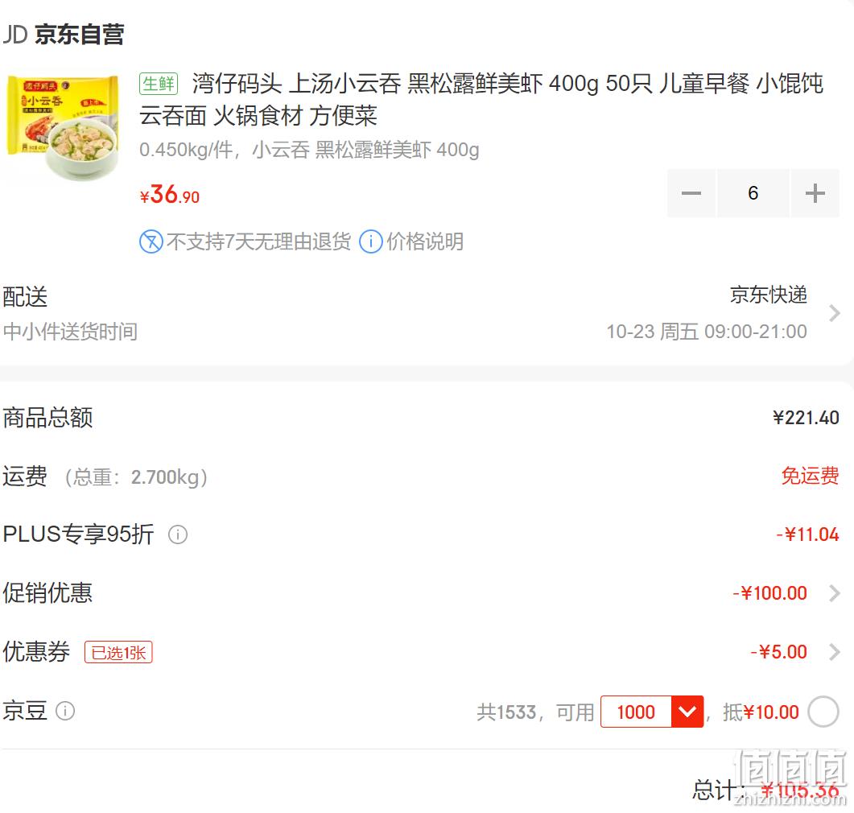
Task: Toggle the 京豆 抵¥10.00 radio button
Action: [823, 711]
